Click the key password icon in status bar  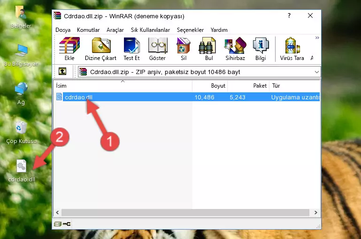point(67,224)
